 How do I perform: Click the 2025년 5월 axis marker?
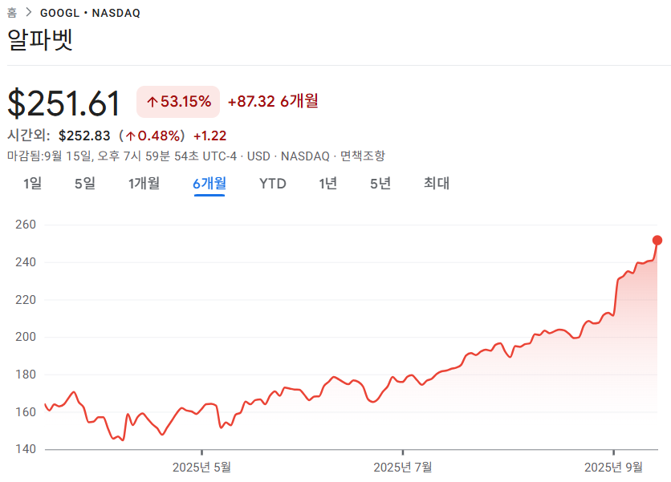coord(201,468)
